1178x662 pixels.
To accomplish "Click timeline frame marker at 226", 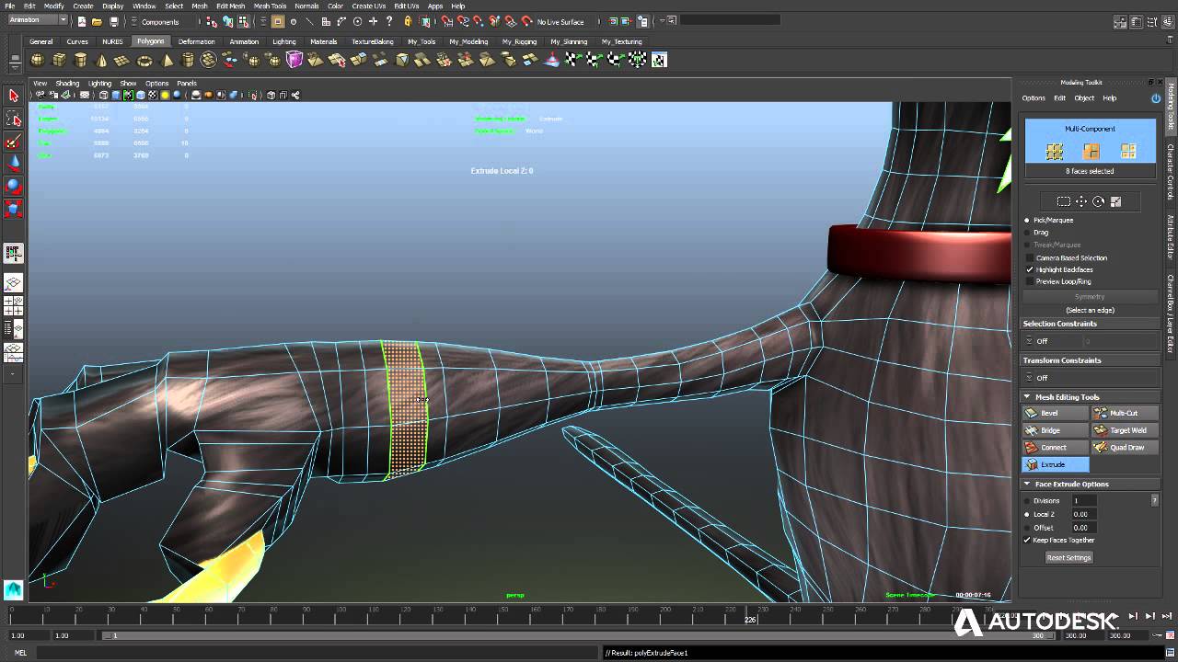I will click(751, 613).
